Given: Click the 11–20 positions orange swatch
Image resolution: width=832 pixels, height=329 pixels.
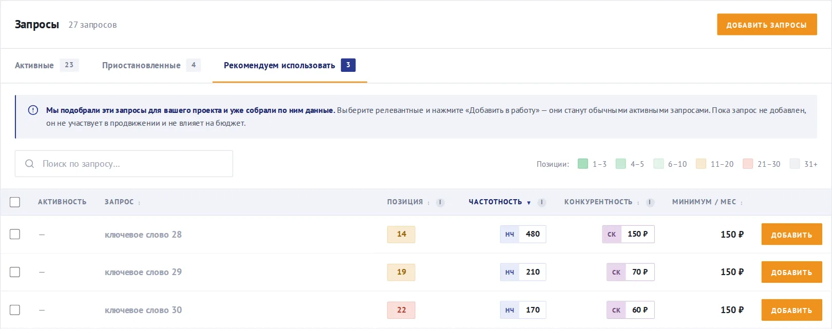Looking at the screenshot, I should point(701,164).
